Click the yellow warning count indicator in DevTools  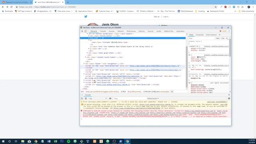coord(225,31)
